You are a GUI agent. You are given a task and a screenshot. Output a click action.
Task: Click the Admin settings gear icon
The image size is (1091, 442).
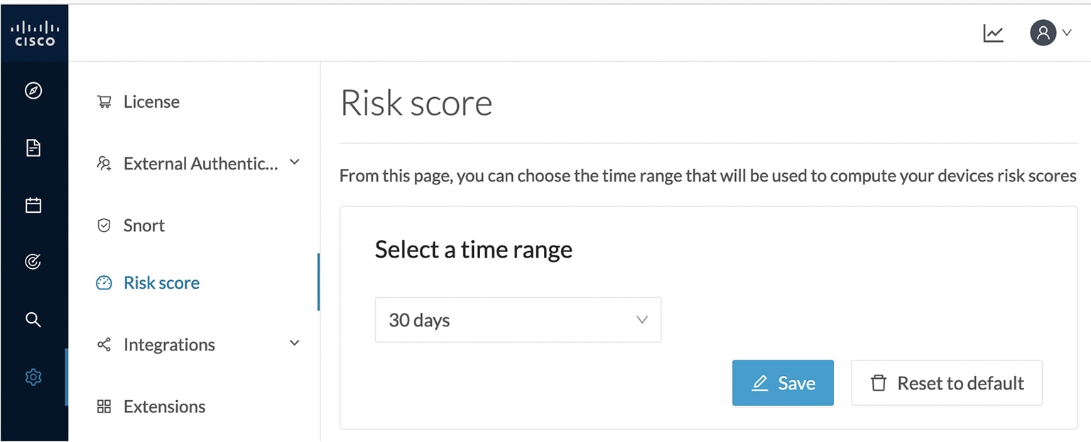click(x=33, y=377)
